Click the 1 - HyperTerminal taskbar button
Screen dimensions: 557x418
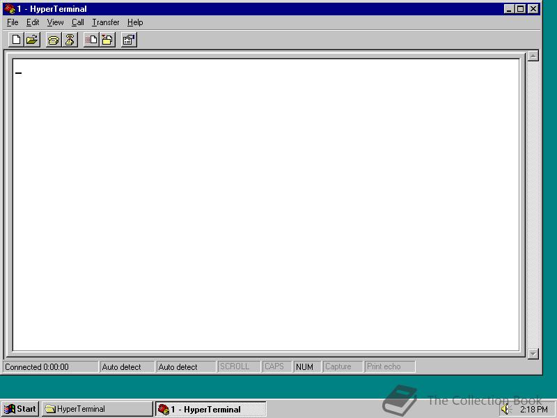coord(211,409)
